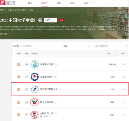
Task: Favorite 新疆艺术学院 with heart icon
Action: [56, 65]
